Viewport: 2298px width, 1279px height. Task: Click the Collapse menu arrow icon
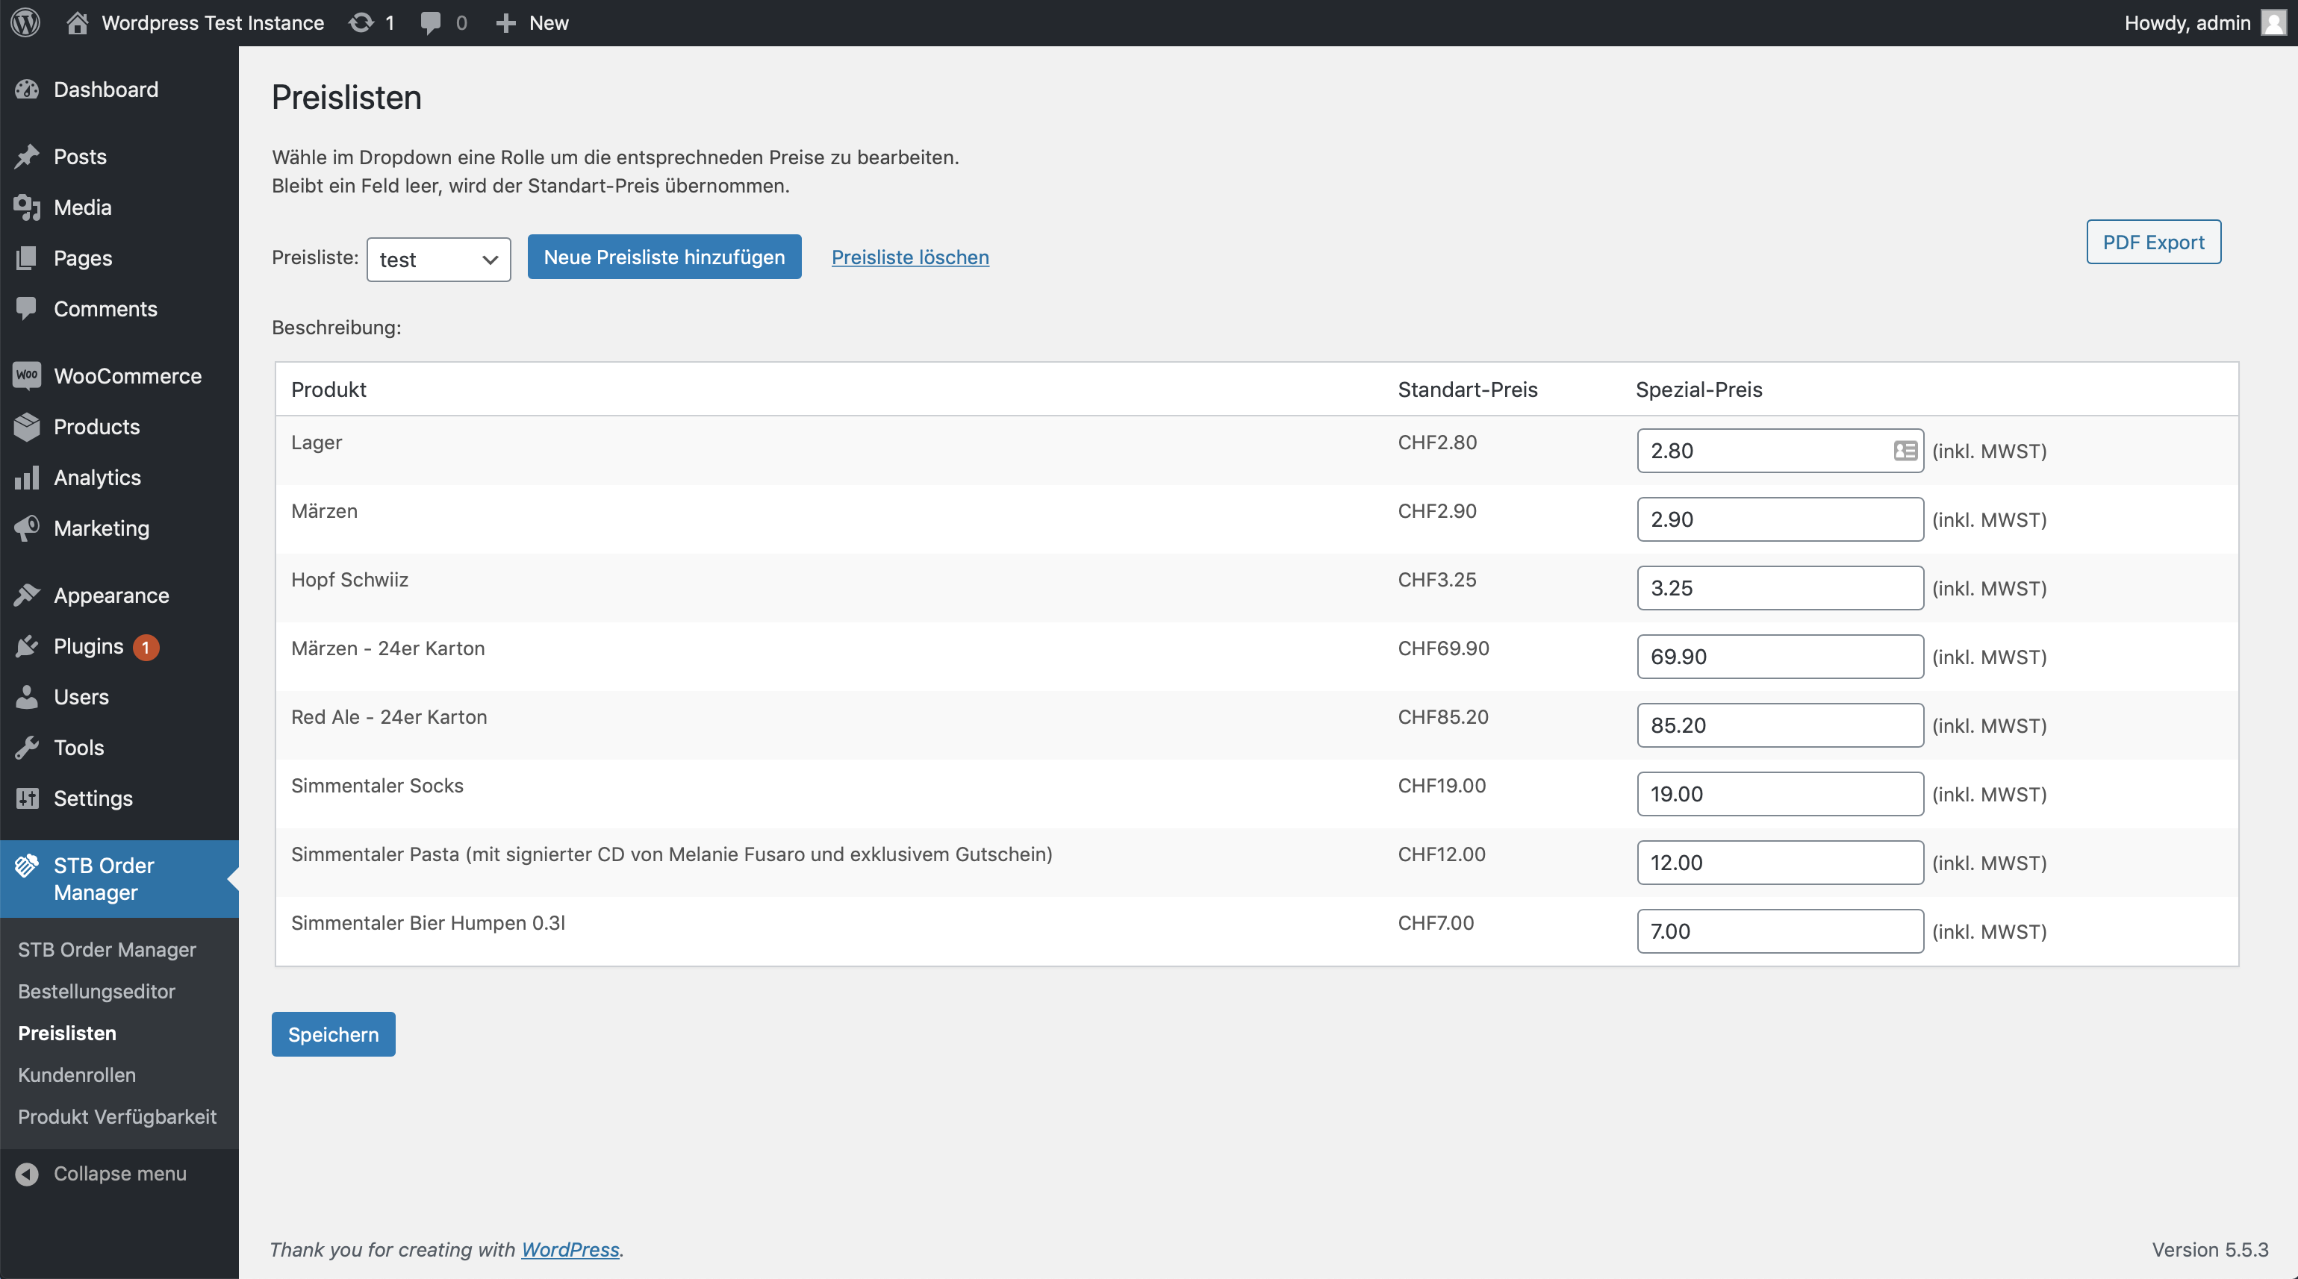point(27,1174)
